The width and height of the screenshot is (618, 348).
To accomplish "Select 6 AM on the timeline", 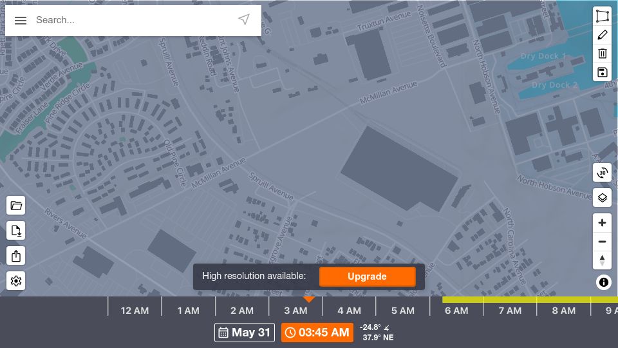I will 456,311.
